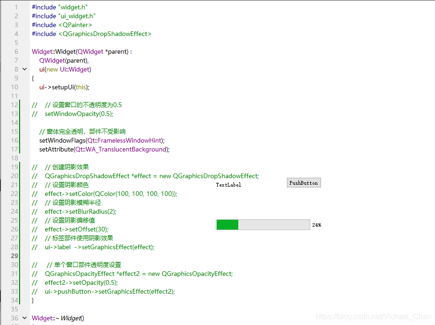Click ui(new Ui::Widget) on line 8
Image resolution: width=435 pixels, height=325 pixels.
click(65, 69)
